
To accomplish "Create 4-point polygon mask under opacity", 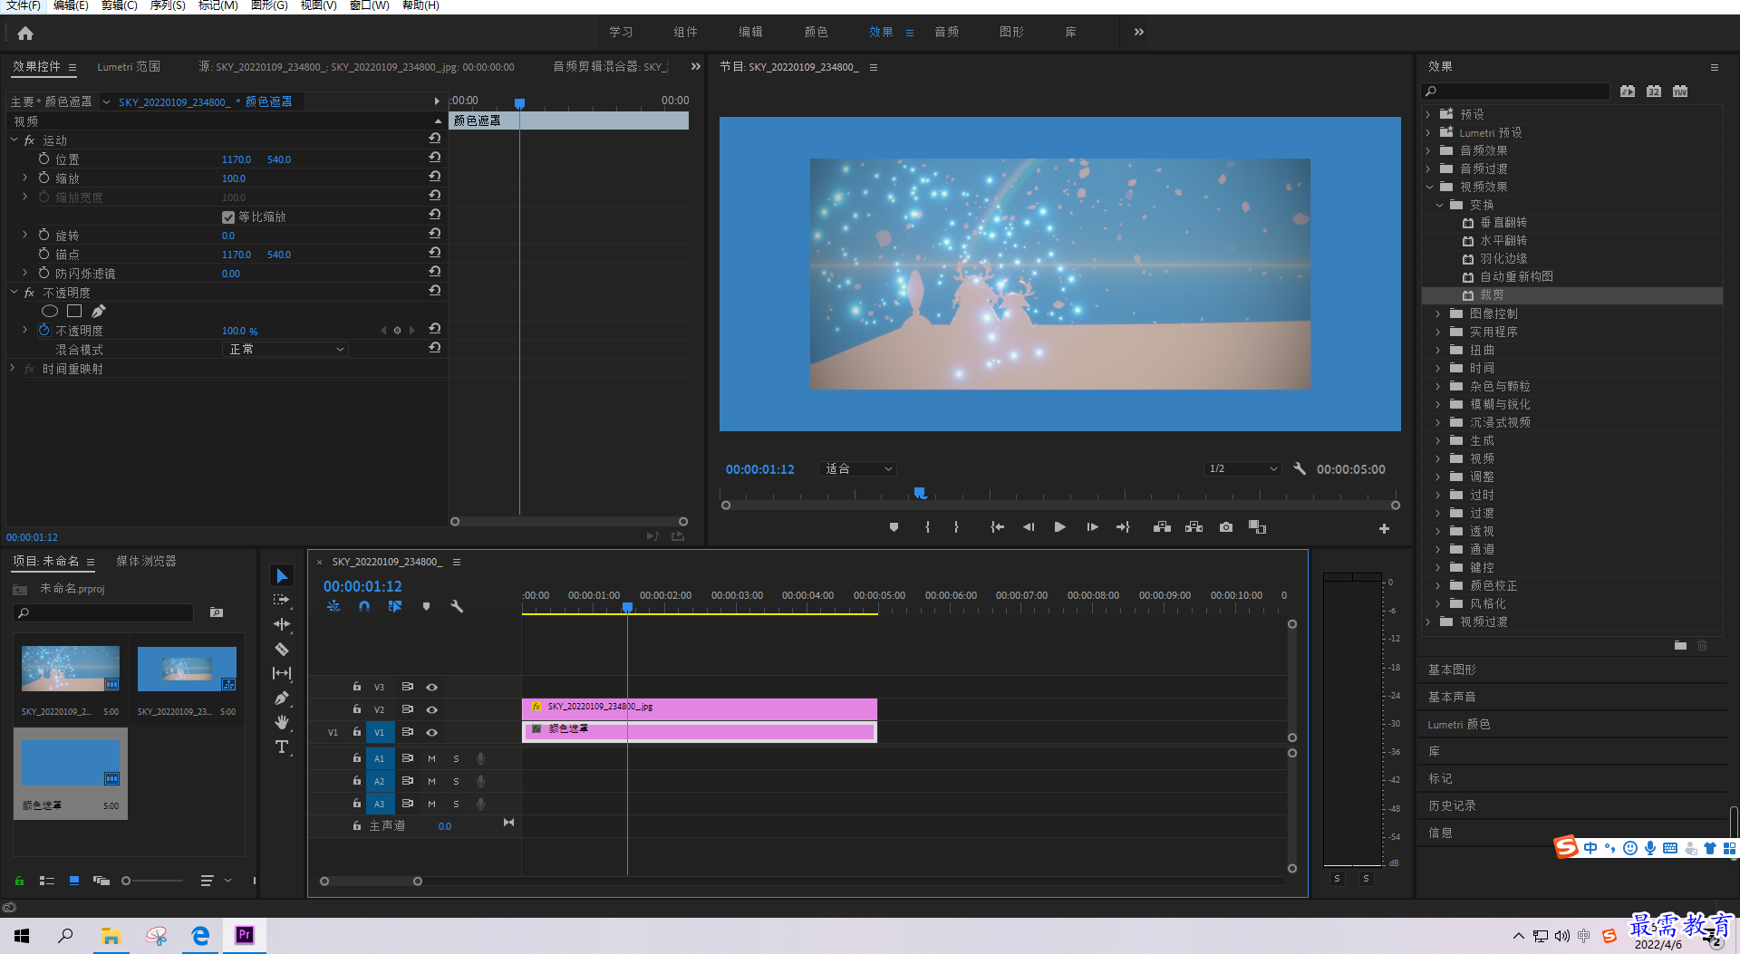I will point(74,311).
